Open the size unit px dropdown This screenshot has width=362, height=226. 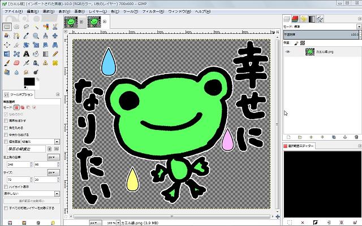pos(54,172)
